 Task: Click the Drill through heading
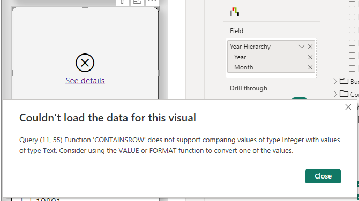tap(249, 88)
